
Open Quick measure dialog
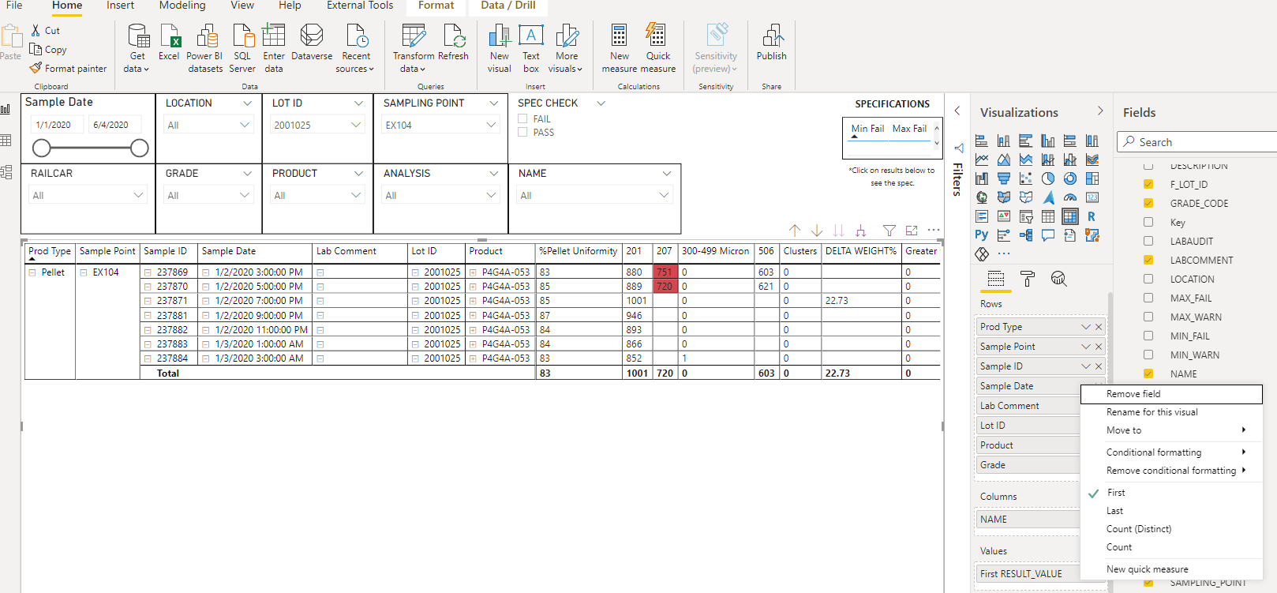point(657,49)
